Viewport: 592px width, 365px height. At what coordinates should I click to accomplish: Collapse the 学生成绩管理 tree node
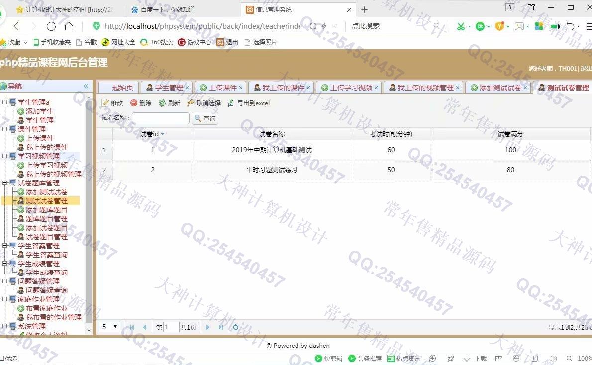(x=4, y=264)
